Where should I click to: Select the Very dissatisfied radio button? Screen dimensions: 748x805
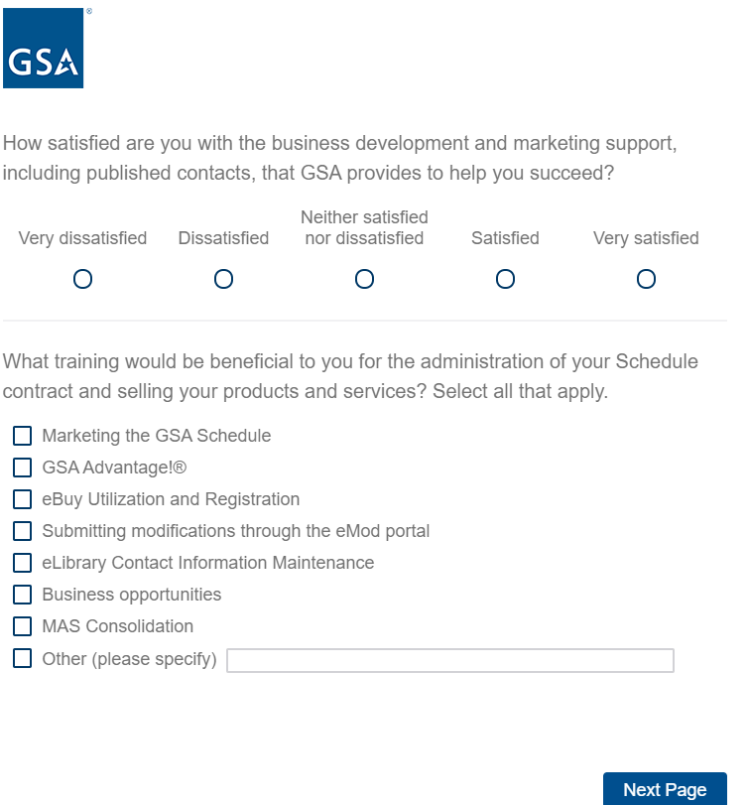coord(83,279)
